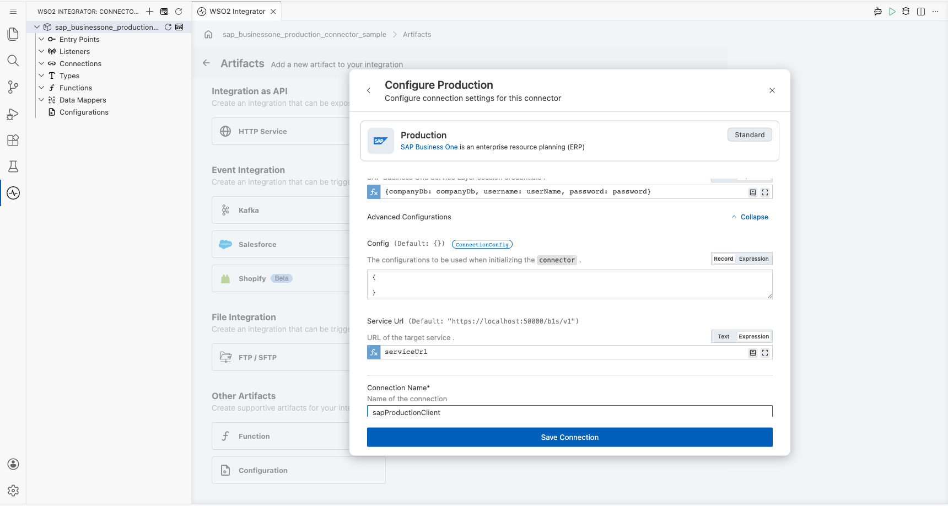Close the Configure Production dialog
Image resolution: width=948 pixels, height=506 pixels.
click(x=772, y=90)
